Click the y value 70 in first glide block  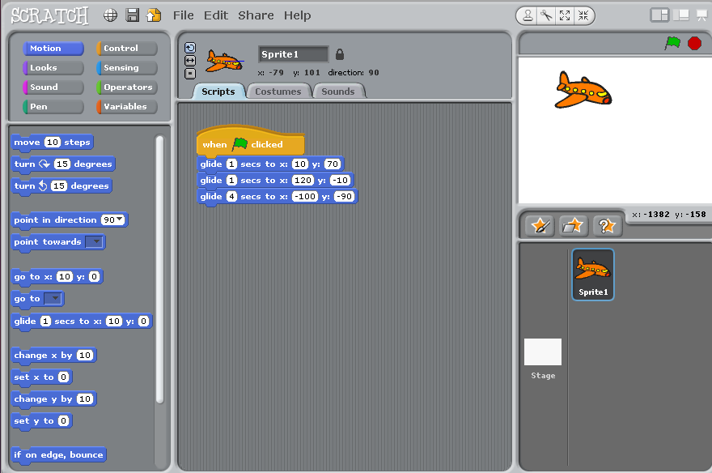pos(333,164)
